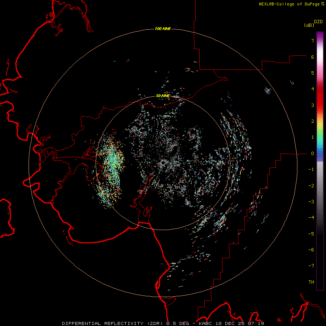Click the 4 value on color scale
Screen dimensions: 326x326
click(x=313, y=89)
